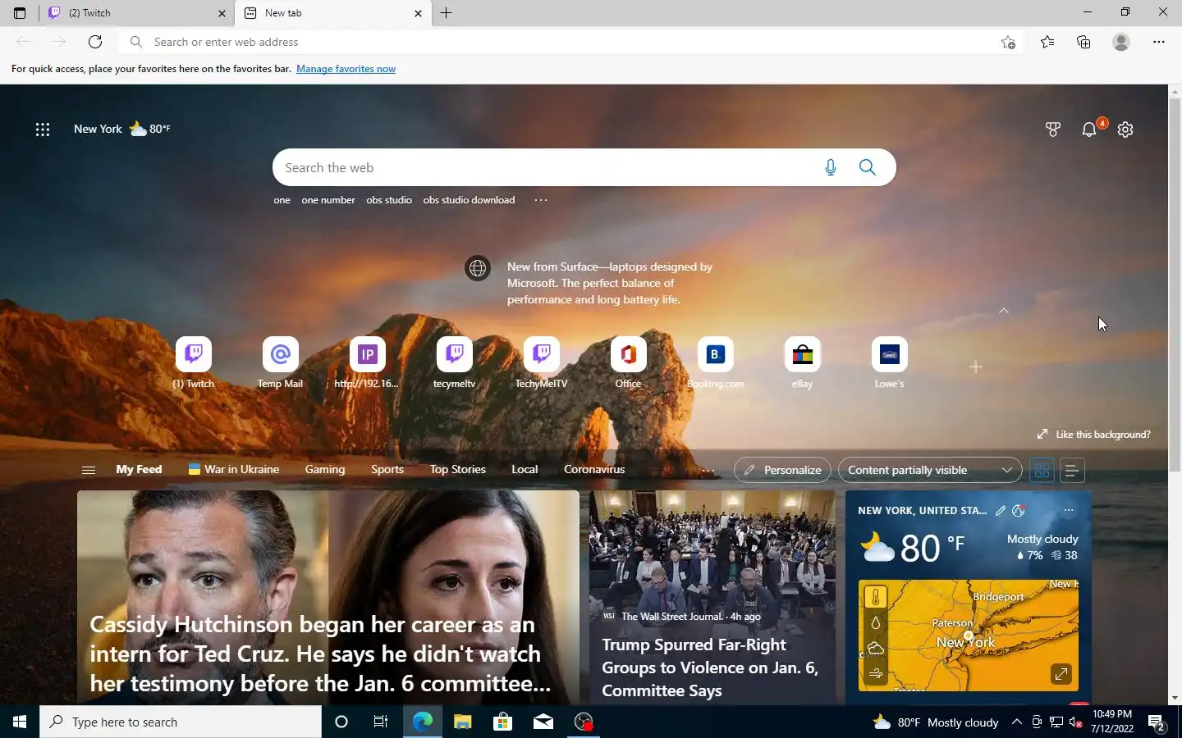Open the tecymeltv quick link
Viewport: 1182px width, 738px height.
(455, 362)
